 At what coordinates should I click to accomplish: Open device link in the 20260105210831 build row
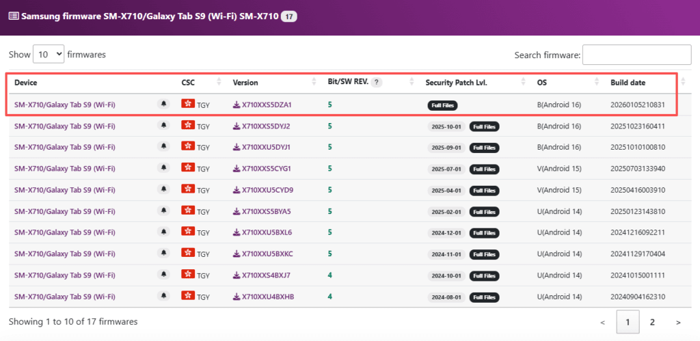pos(65,105)
